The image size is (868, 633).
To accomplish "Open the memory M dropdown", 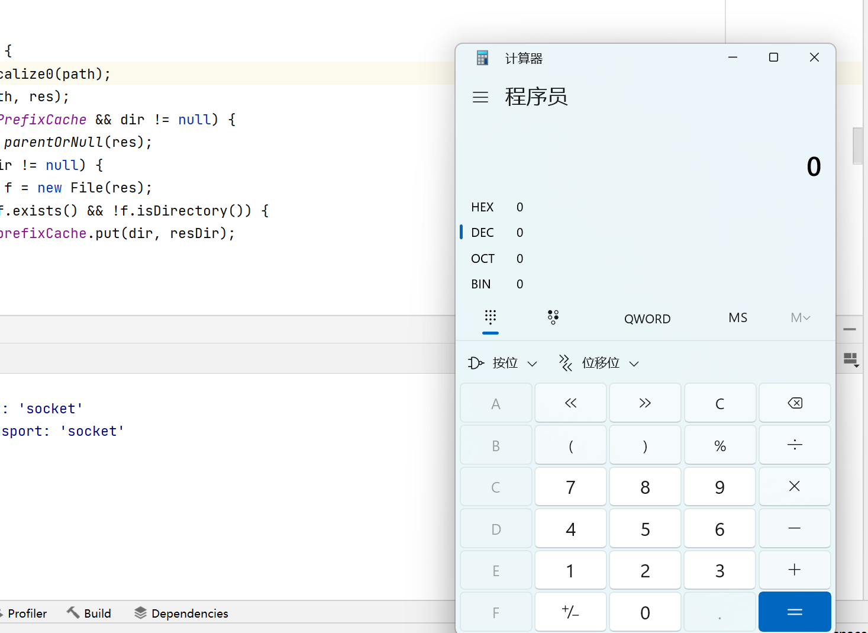I will [800, 318].
